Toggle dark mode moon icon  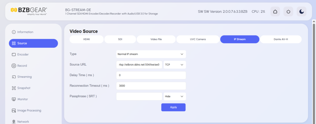coord(301,11)
